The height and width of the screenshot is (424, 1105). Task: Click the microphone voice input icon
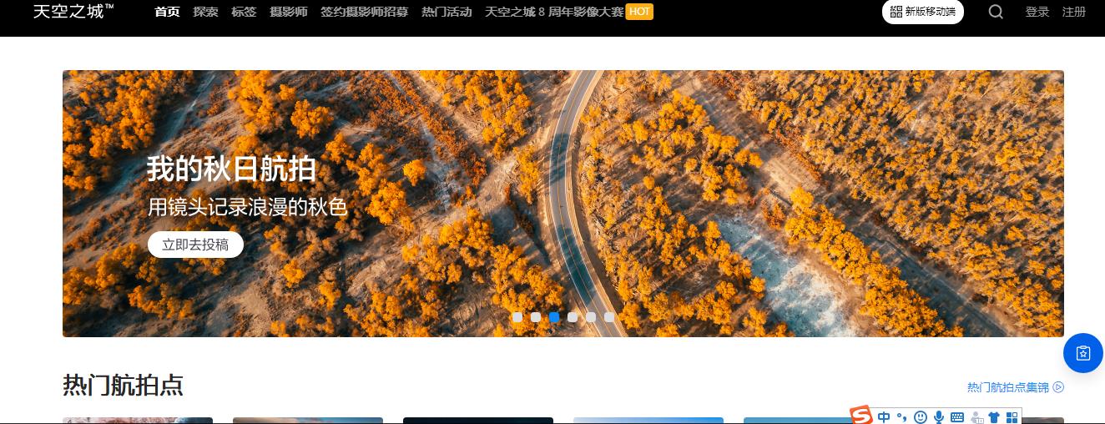pyautogui.click(x=939, y=417)
